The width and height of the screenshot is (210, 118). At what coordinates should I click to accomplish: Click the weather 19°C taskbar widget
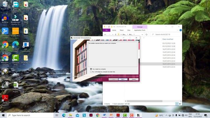tap(159, 115)
